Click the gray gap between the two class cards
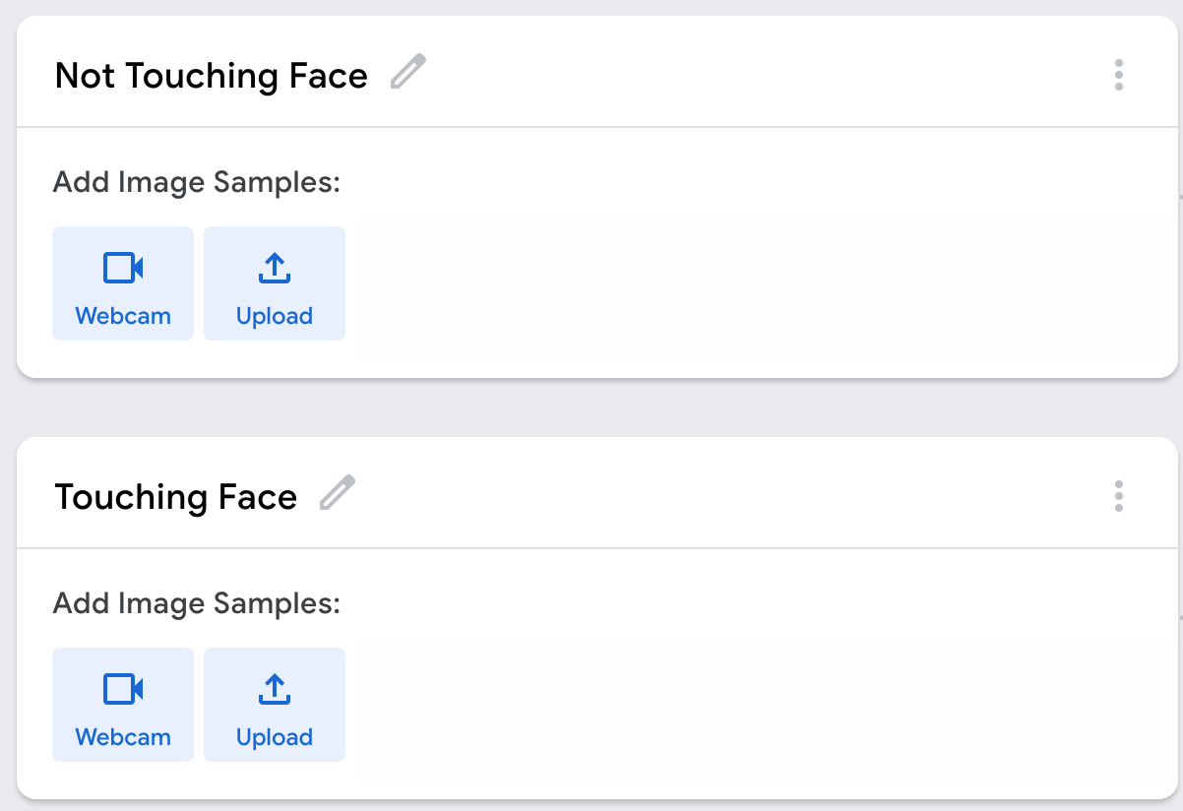This screenshot has width=1183, height=811. (591, 407)
